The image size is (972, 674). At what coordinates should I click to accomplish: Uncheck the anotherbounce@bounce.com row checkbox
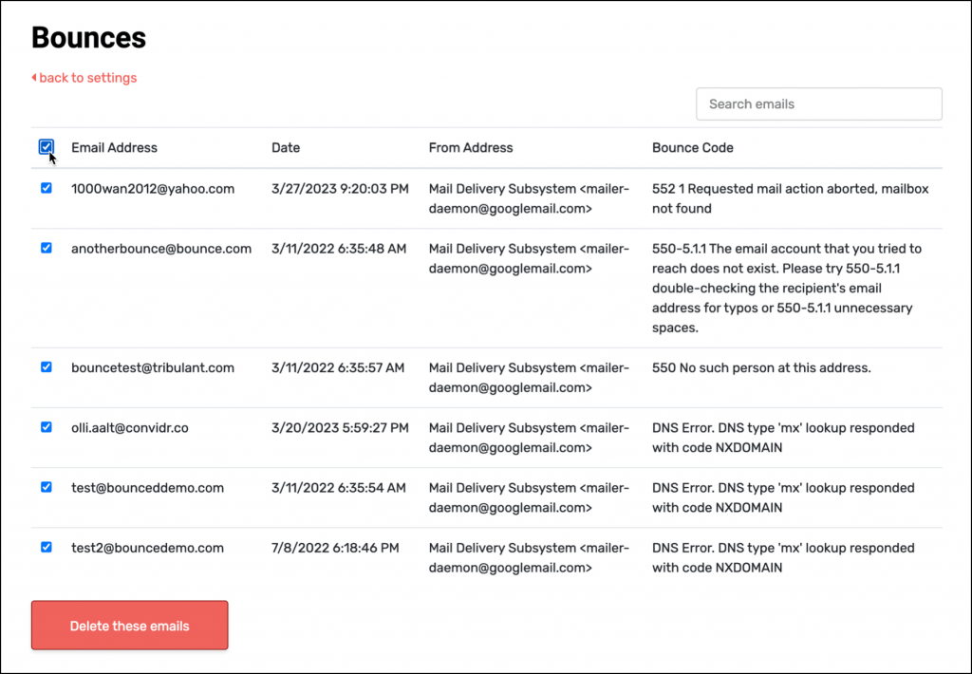tap(47, 248)
